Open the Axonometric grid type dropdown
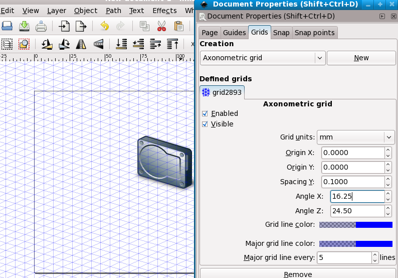Screen dimensions: 398x278 [x=263, y=58]
